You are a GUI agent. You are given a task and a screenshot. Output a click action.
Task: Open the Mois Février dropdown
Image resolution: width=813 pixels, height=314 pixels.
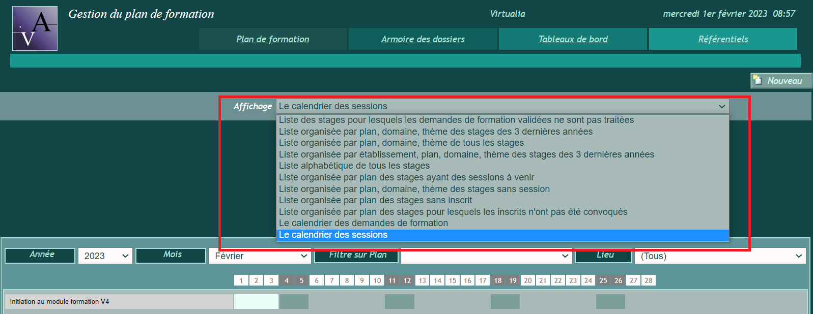pos(259,256)
